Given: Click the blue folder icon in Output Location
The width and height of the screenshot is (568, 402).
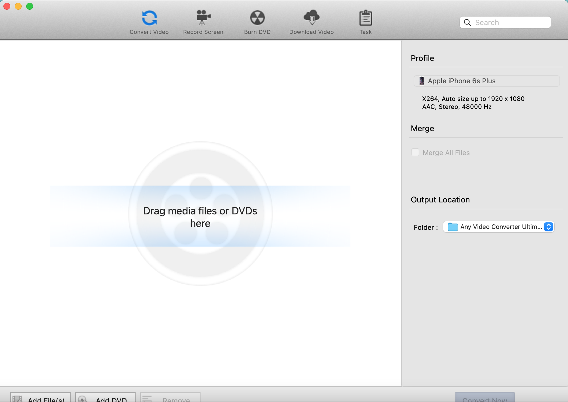Looking at the screenshot, I should click(x=453, y=227).
